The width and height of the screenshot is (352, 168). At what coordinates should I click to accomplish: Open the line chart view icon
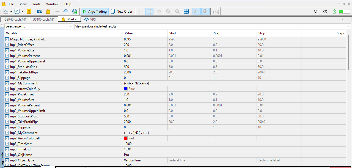[158, 11]
